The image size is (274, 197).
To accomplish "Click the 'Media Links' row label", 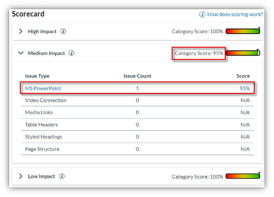I will [x=39, y=112].
